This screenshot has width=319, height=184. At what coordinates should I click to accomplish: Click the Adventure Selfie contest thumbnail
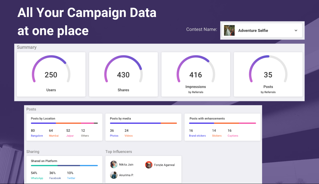(229, 31)
